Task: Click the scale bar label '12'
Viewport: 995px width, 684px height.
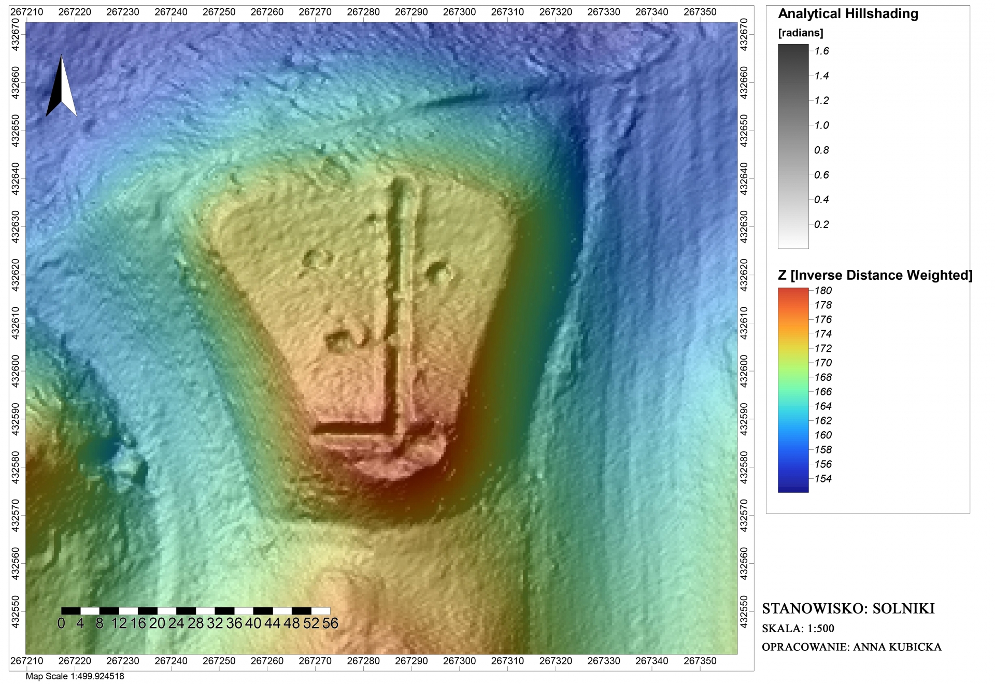Action: 119,623
